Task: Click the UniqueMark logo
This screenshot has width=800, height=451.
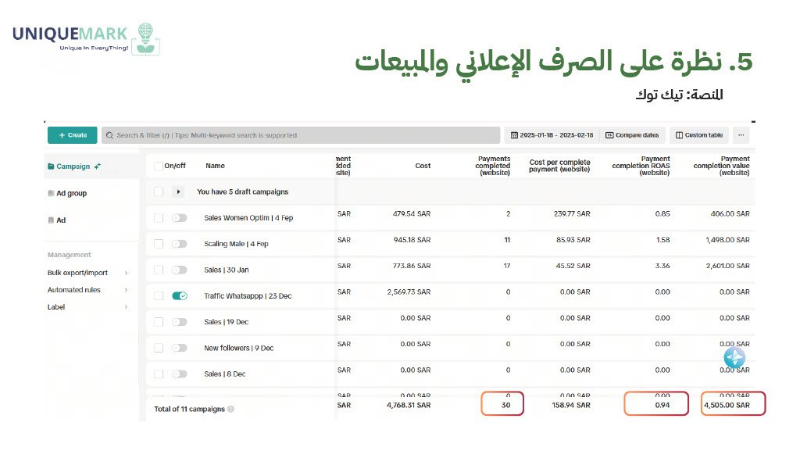Action: coord(86,39)
